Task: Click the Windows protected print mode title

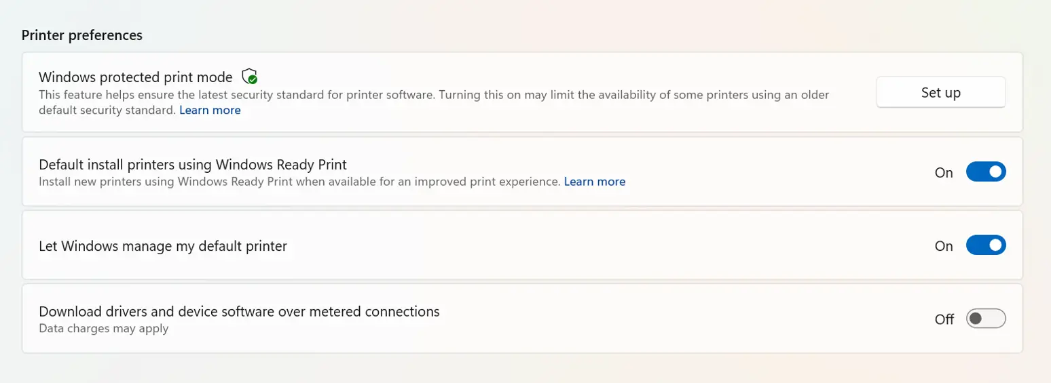Action: (136, 77)
